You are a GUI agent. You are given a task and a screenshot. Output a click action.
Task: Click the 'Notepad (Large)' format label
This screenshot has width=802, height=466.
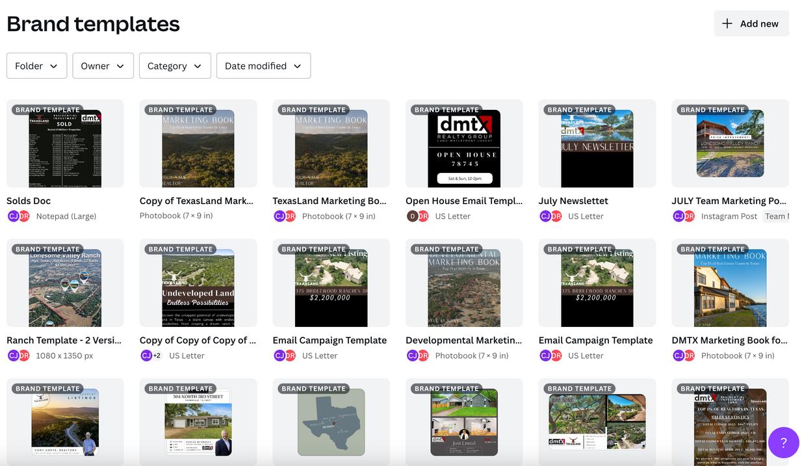(66, 216)
